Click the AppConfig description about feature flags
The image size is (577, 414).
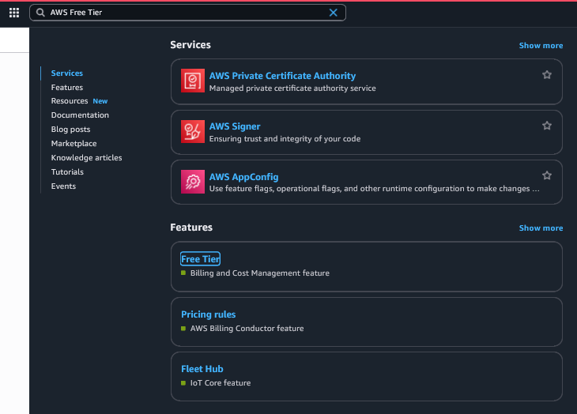tap(374, 189)
